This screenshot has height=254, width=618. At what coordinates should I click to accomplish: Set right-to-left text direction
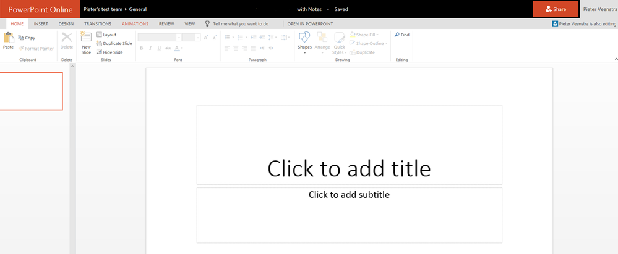[x=271, y=48]
